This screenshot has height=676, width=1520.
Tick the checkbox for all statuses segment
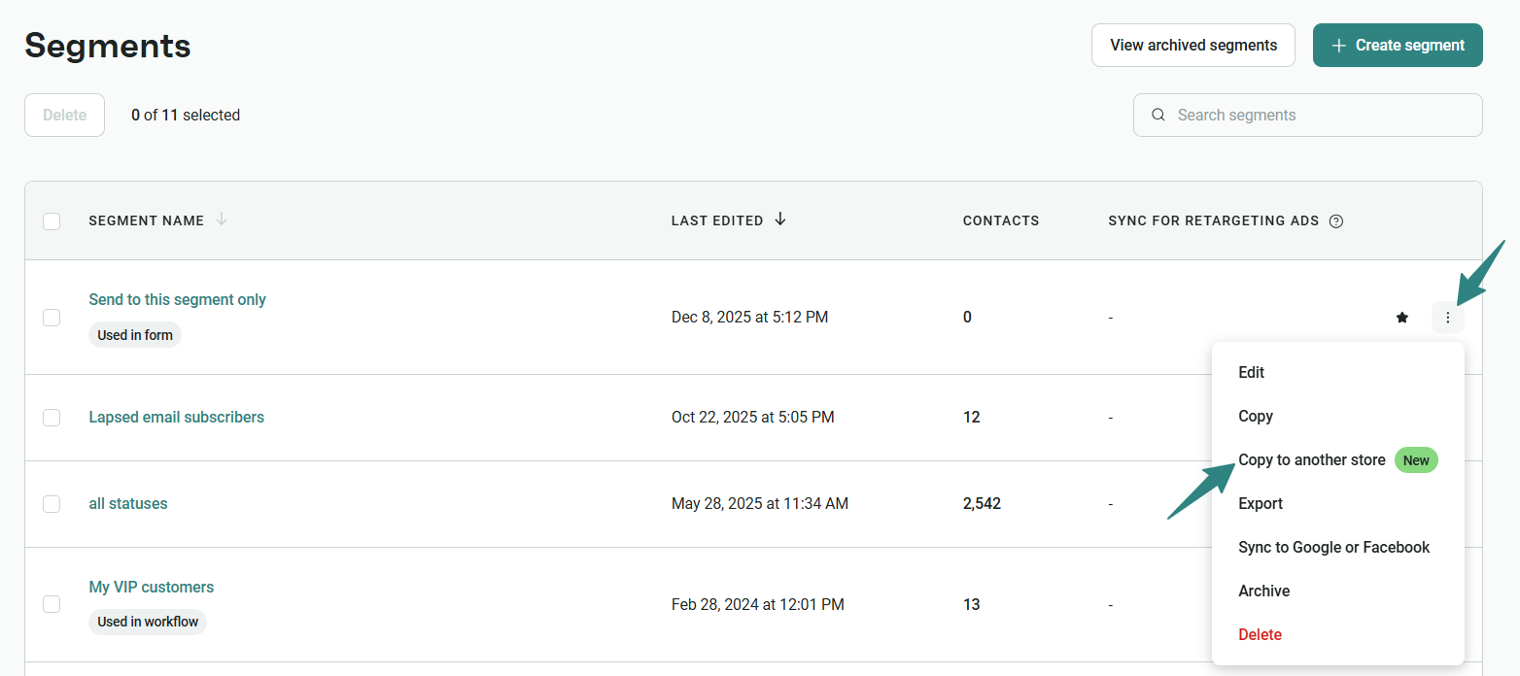tap(52, 504)
